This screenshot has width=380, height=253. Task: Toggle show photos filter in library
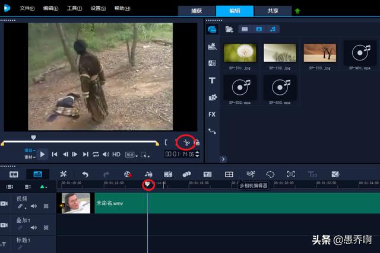(259, 29)
